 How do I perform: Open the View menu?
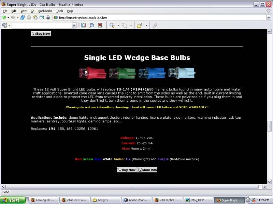pyautogui.click(x=24, y=11)
